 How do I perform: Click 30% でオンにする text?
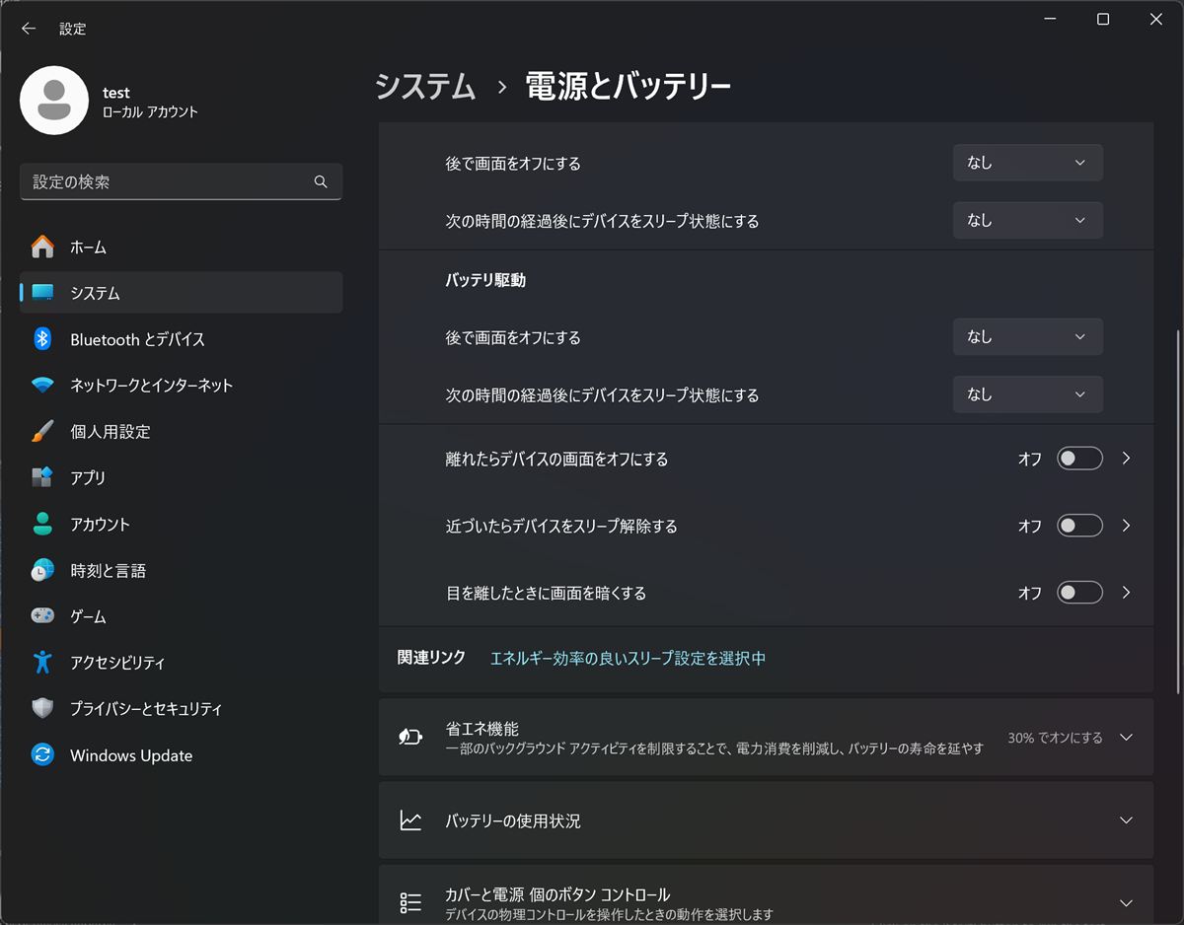pyautogui.click(x=1055, y=738)
